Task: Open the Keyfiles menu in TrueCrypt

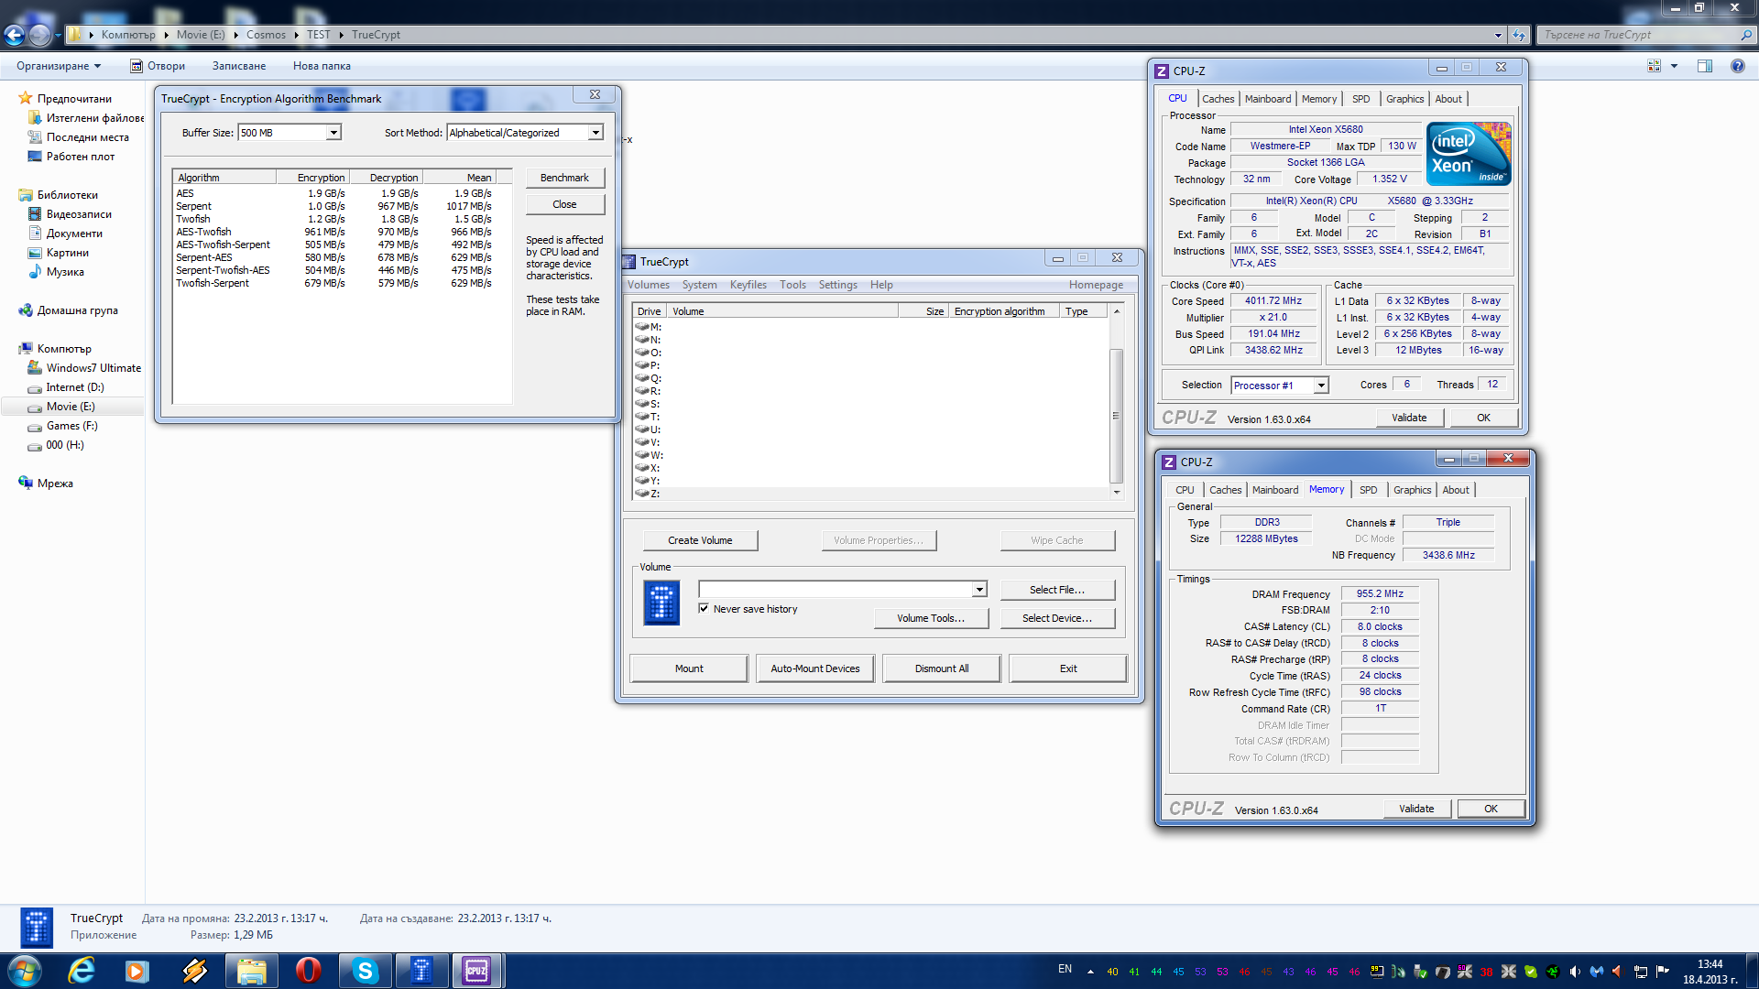Action: pos(748,285)
